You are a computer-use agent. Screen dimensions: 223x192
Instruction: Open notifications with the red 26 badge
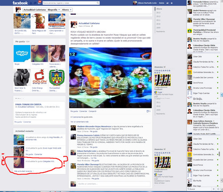[39, 3]
